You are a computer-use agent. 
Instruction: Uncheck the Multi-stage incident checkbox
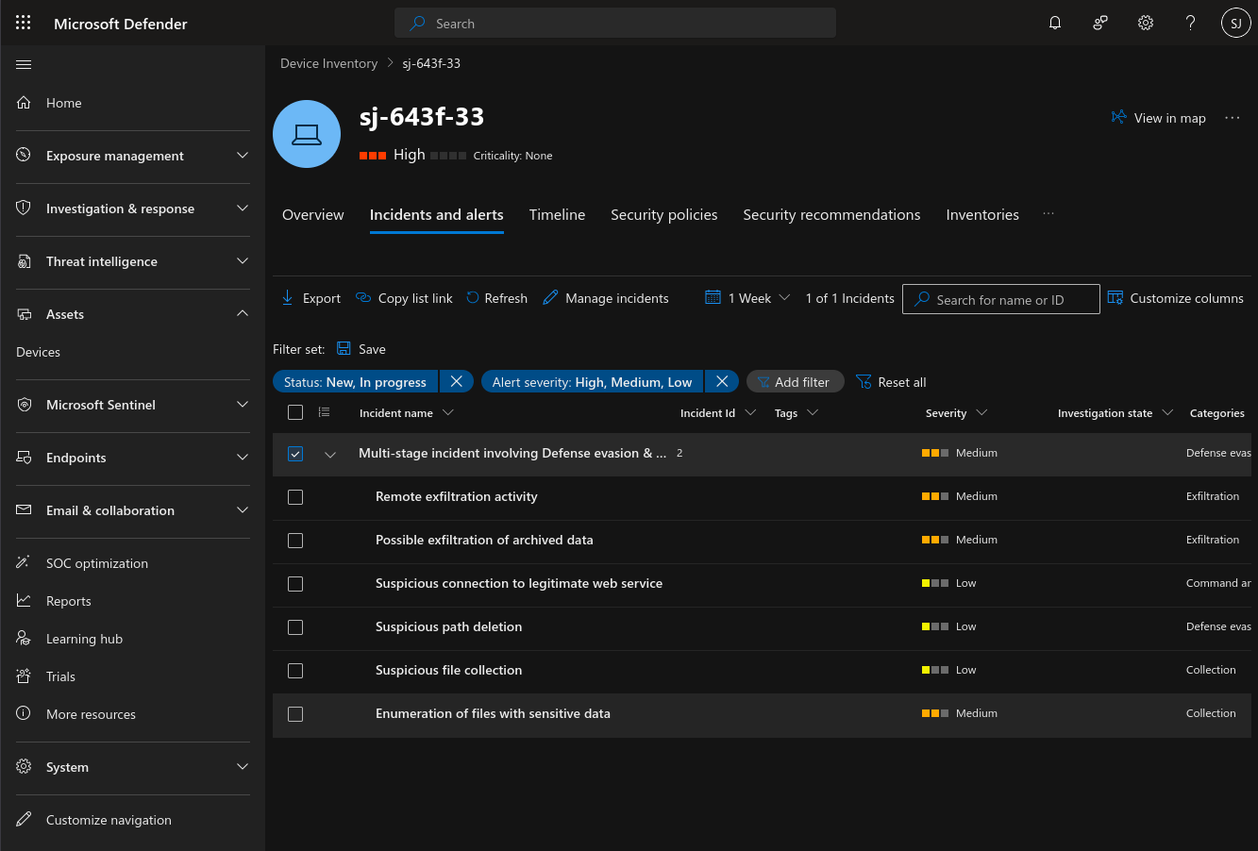[295, 454]
